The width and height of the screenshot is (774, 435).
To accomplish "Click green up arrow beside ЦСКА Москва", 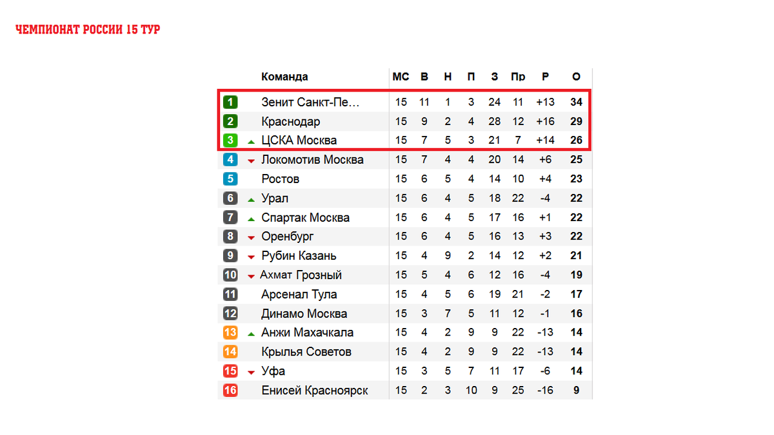I will click(x=252, y=141).
